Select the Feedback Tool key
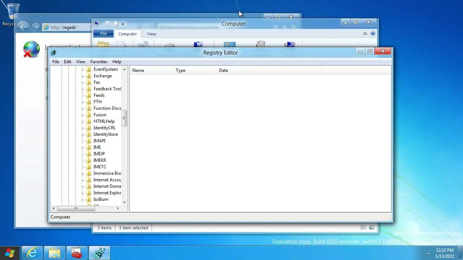 point(107,89)
